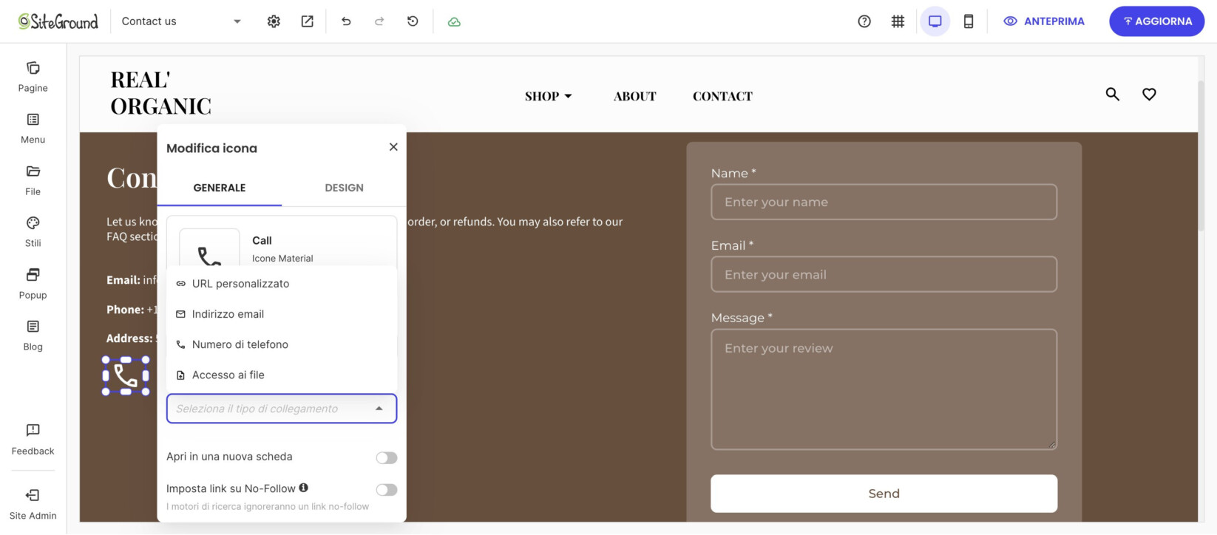The image size is (1217, 535).
Task: Click the Send button
Action: [884, 494]
